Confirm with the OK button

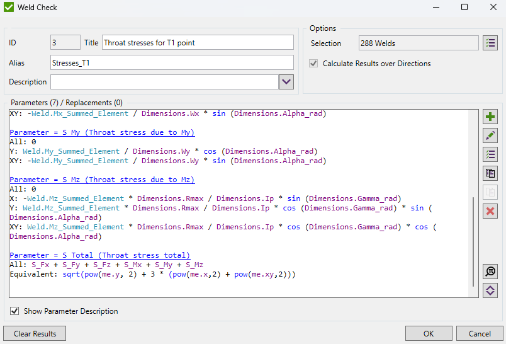point(429,333)
